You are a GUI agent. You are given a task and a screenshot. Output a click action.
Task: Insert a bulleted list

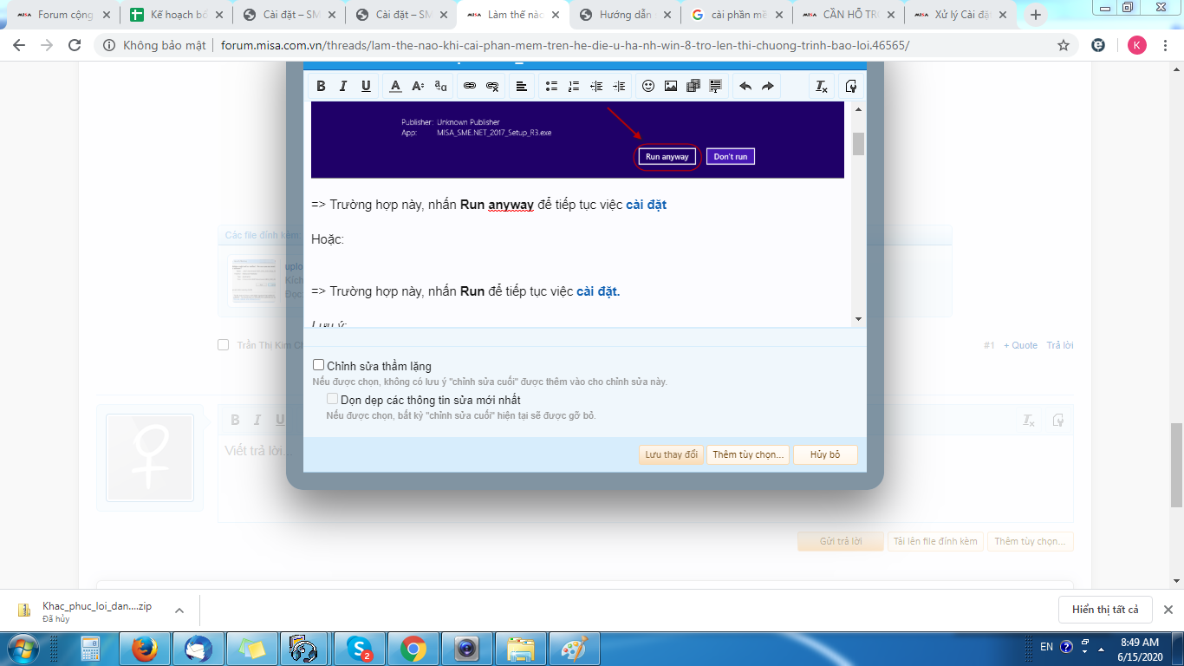pos(551,86)
